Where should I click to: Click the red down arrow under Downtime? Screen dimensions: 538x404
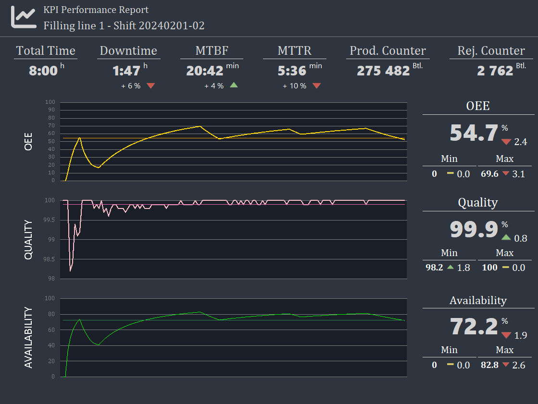[x=150, y=86]
